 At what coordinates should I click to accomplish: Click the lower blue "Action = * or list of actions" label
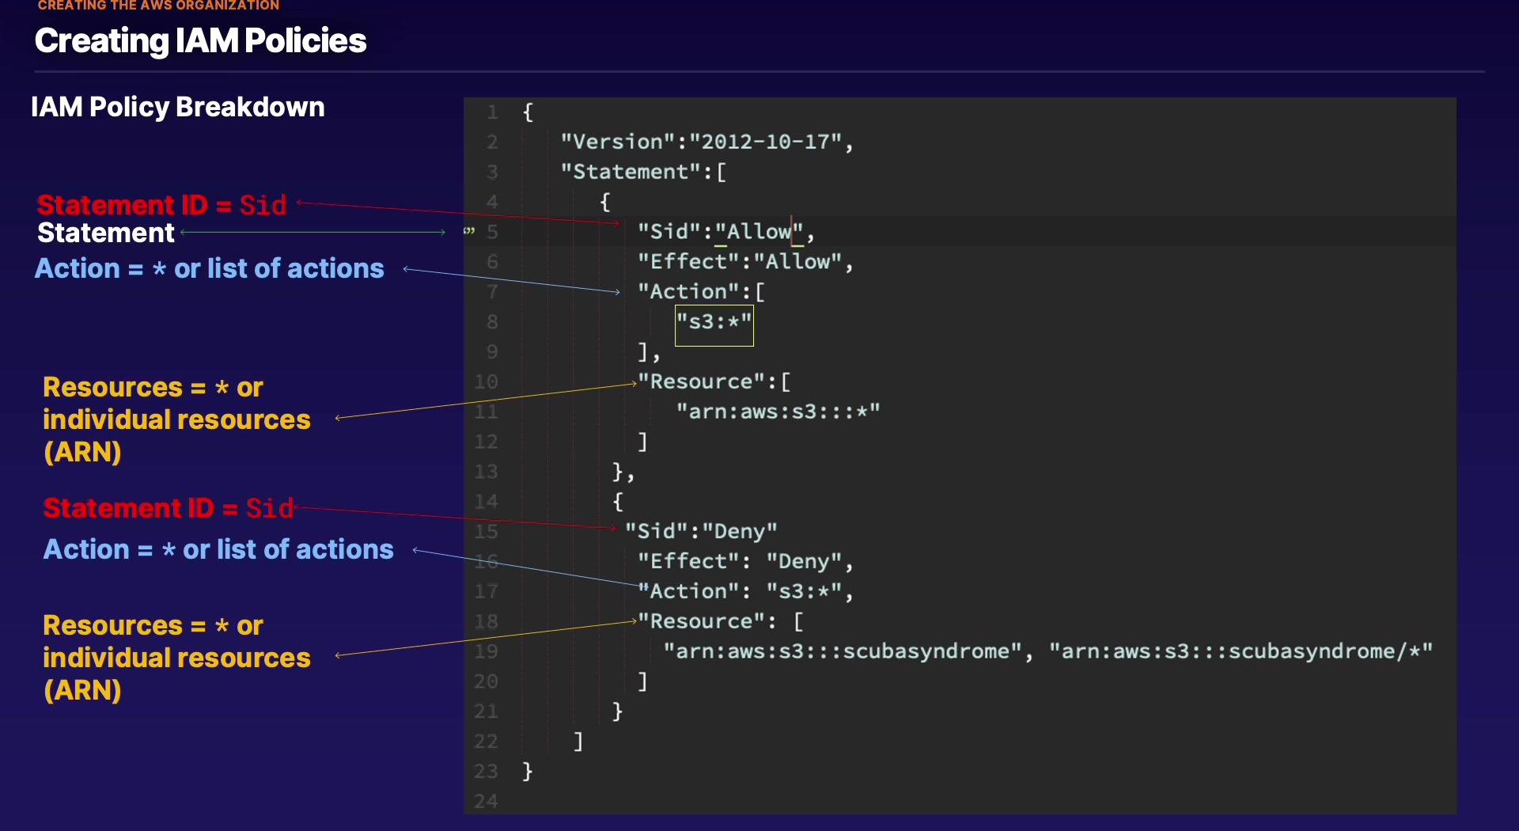coord(218,549)
